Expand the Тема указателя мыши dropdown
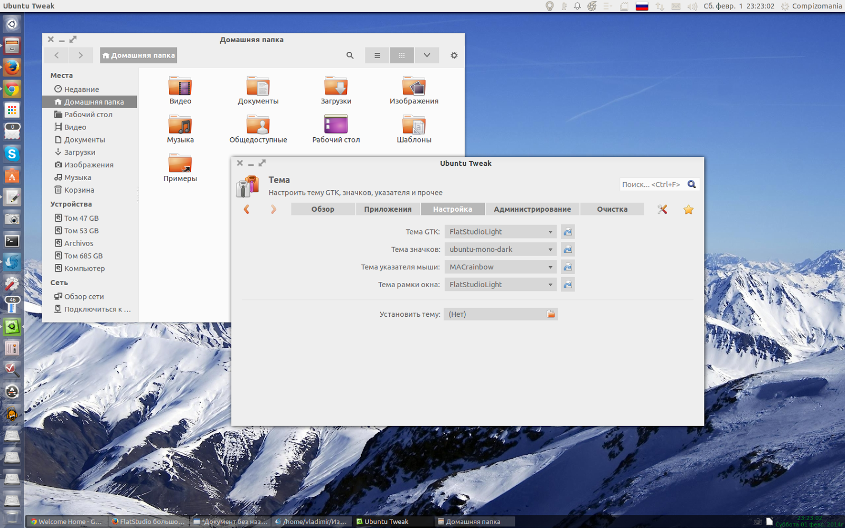845x528 pixels. (500, 267)
